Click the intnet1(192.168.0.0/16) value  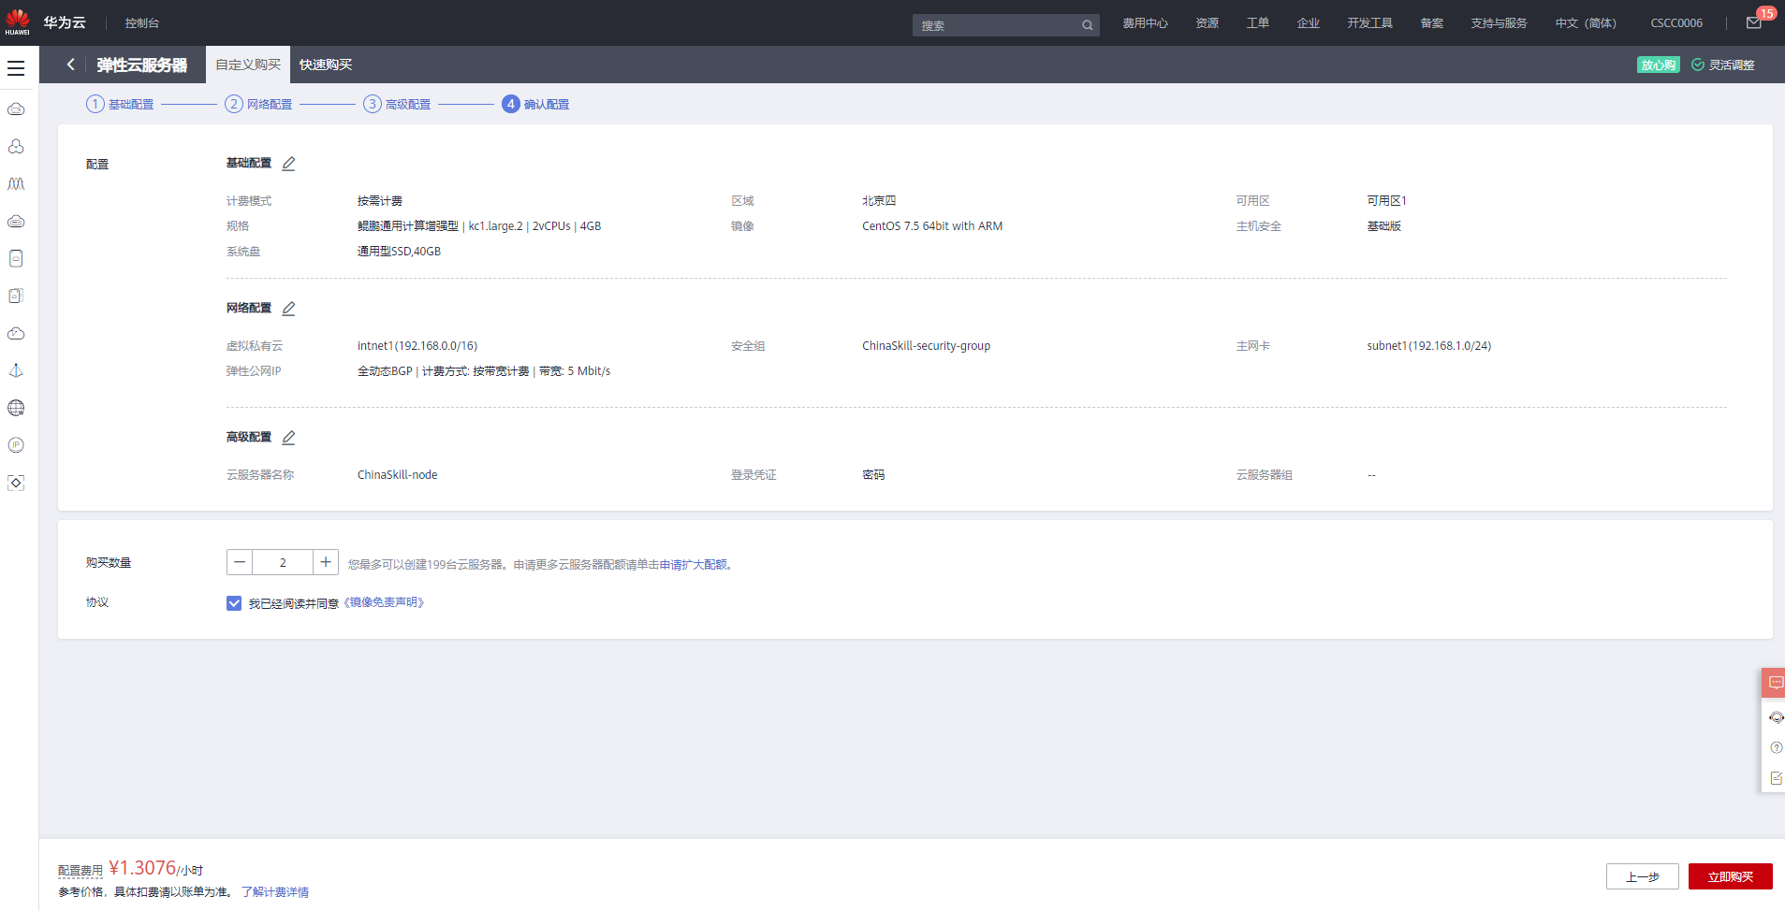(417, 346)
